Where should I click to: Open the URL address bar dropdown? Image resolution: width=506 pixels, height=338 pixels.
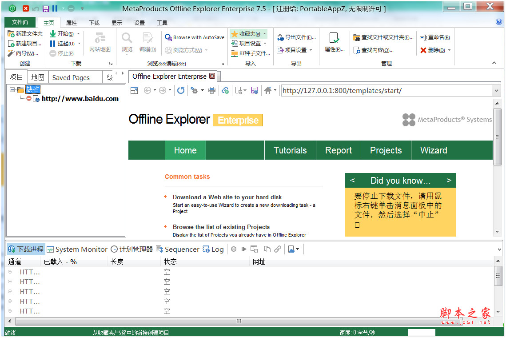point(496,91)
